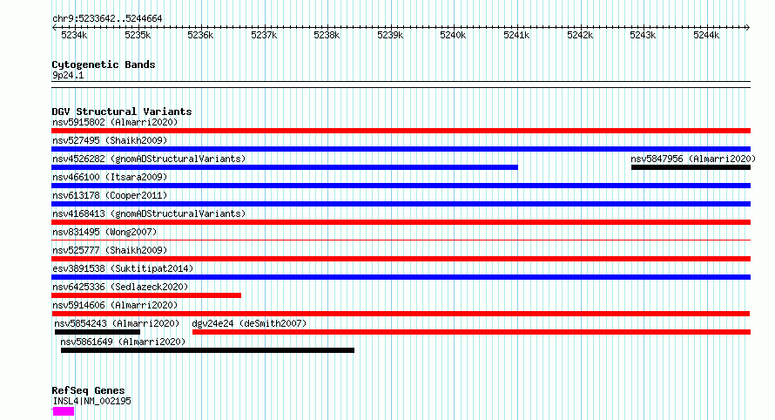Click the INSL4|NM_002195 gene label

coord(92,401)
